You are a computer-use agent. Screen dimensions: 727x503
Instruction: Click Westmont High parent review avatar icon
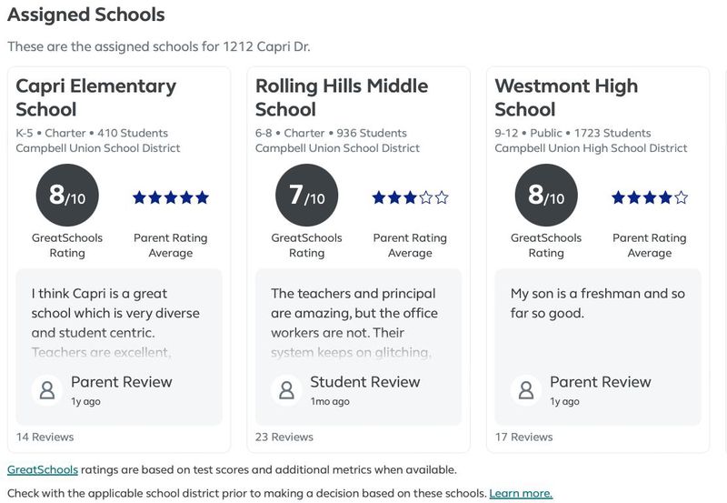(x=526, y=390)
